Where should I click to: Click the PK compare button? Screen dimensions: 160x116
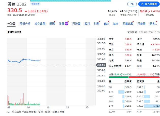click(132, 4)
